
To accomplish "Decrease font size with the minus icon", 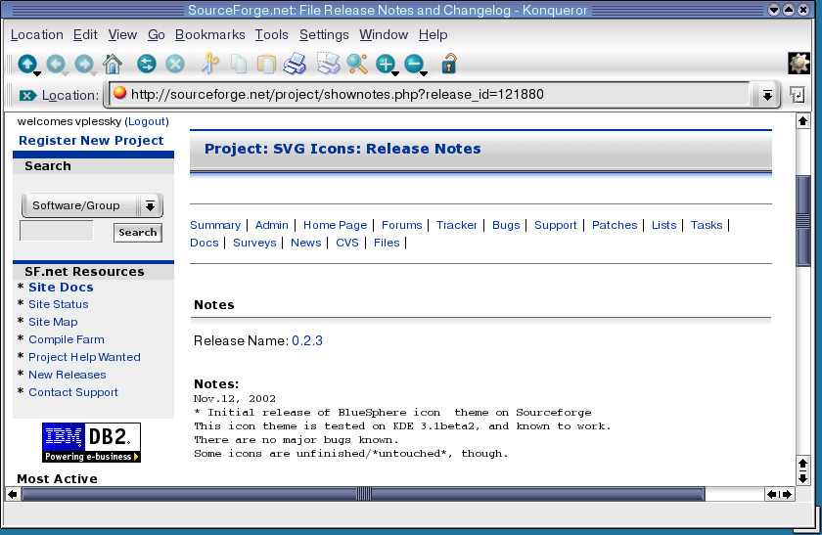I will [x=415, y=65].
